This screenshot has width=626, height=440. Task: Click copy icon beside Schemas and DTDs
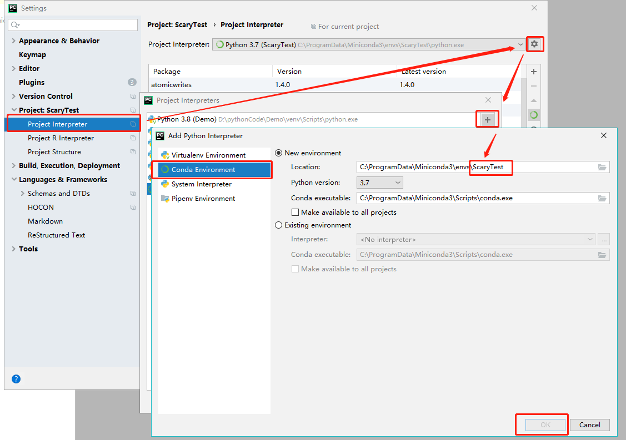pos(133,194)
